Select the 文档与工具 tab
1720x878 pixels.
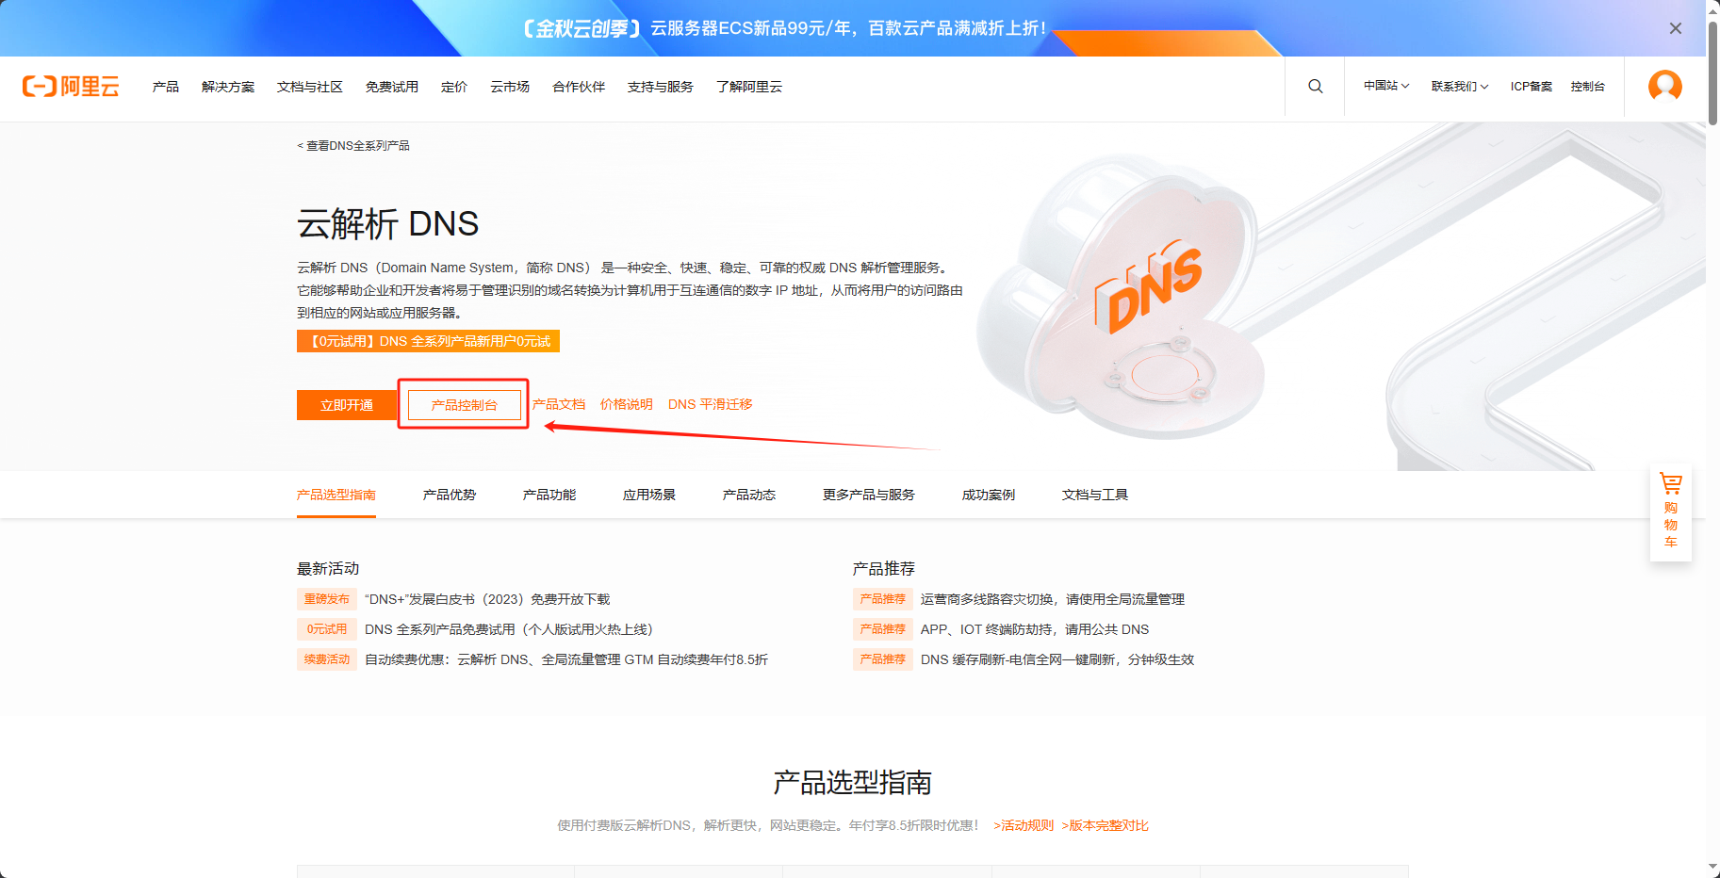point(1095,495)
